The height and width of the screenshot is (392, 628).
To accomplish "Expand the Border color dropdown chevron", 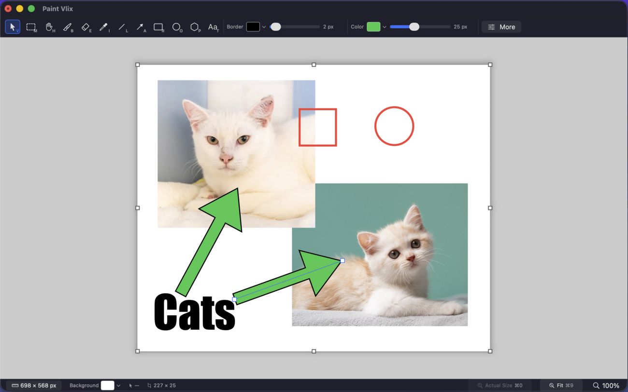I will click(x=264, y=27).
